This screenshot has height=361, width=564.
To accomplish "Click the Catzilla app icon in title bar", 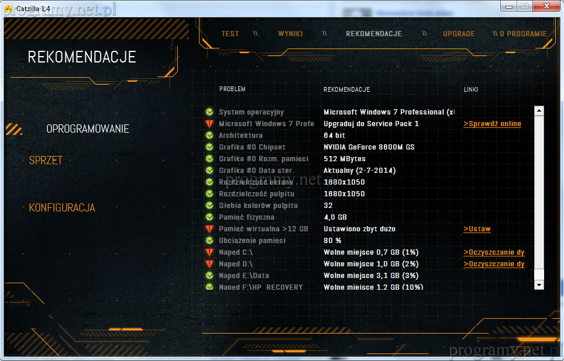I will 9,6.
